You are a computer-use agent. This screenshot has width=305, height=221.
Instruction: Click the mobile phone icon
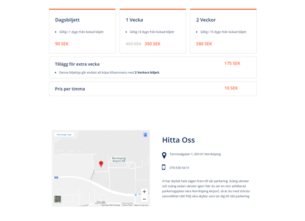(x=163, y=167)
